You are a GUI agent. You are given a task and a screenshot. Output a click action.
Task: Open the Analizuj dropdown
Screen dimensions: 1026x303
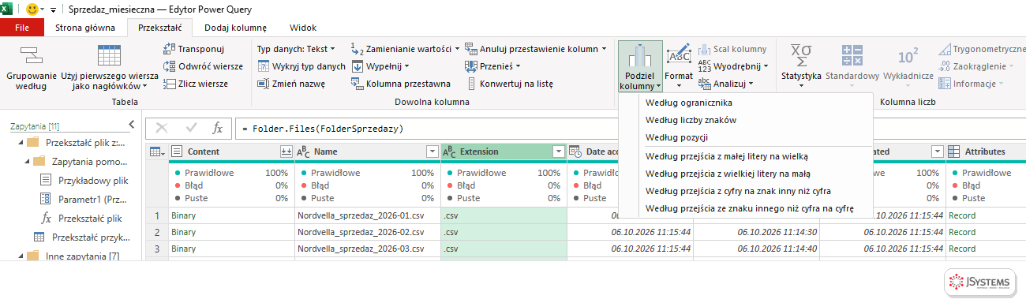click(x=726, y=84)
